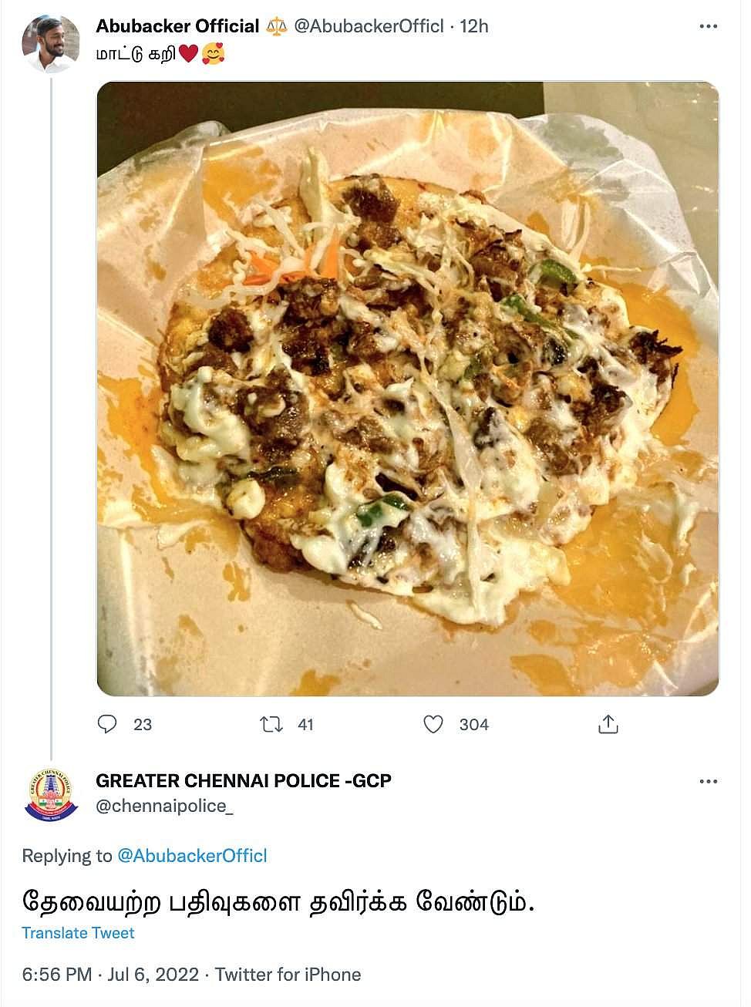Open more options on Abubacker's tweet

pos(707,27)
